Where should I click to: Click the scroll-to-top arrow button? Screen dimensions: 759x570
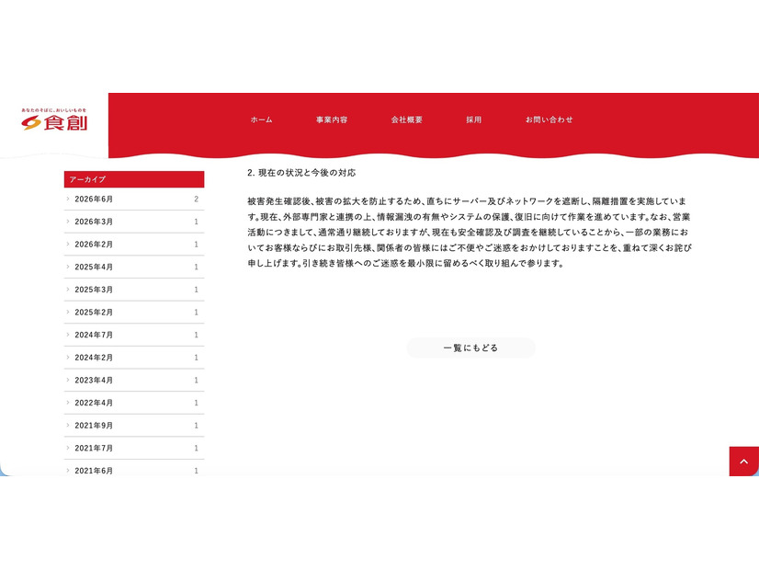744,461
